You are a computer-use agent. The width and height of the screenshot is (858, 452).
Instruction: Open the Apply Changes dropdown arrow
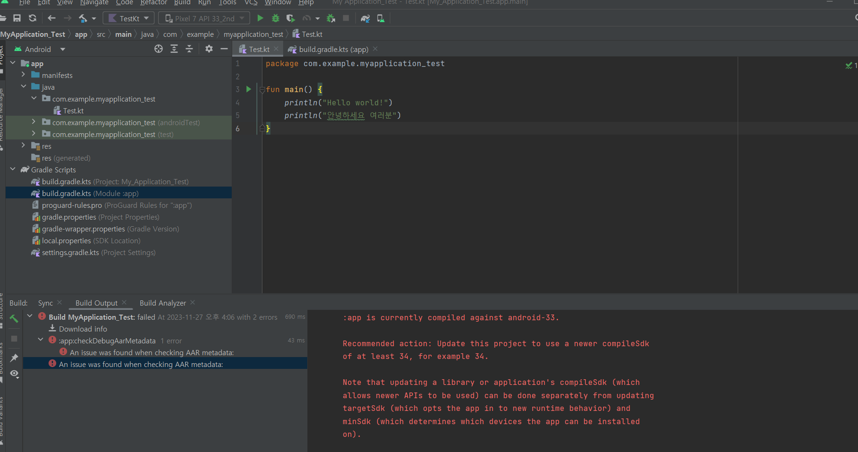[318, 18]
